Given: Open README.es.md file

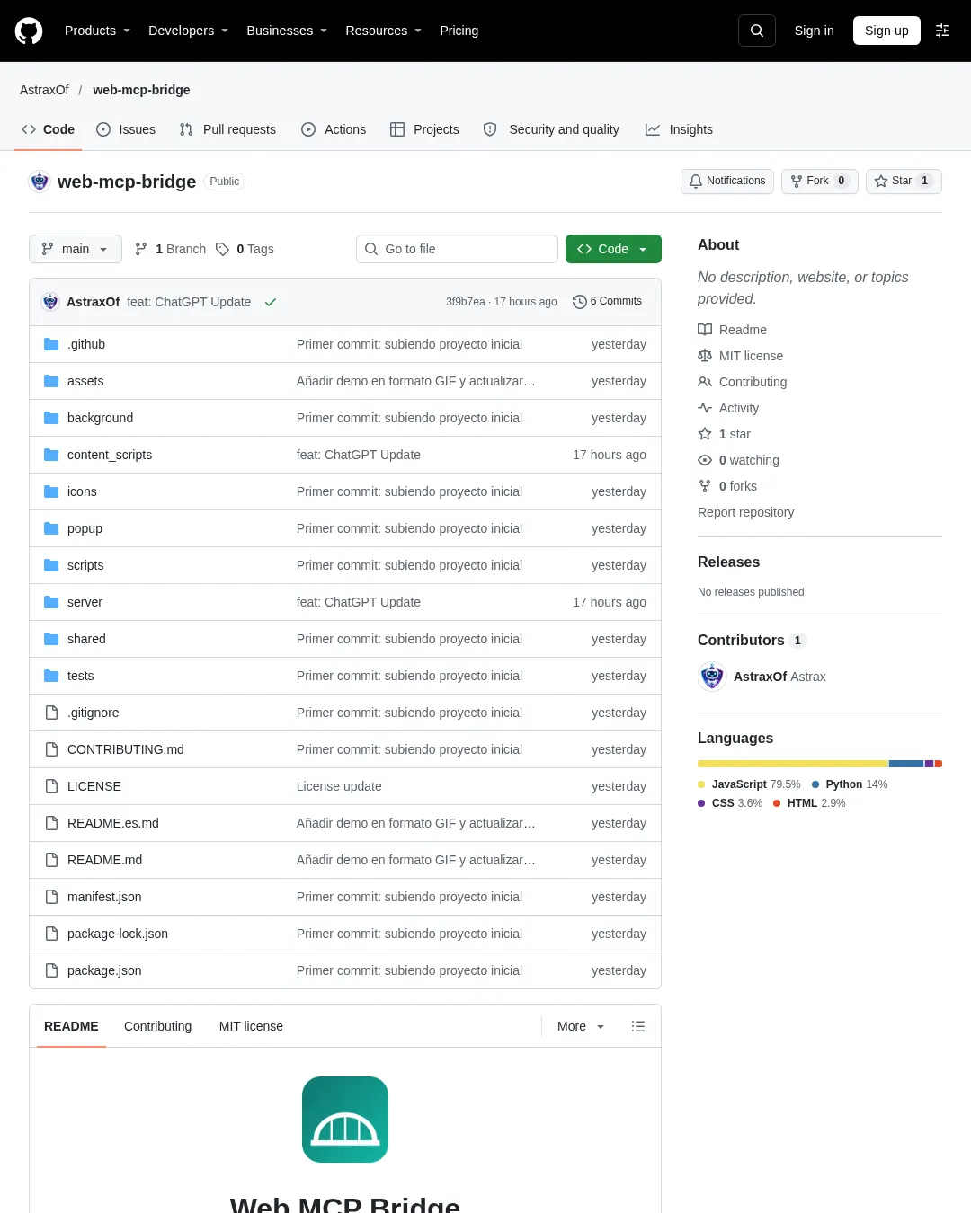Looking at the screenshot, I should [113, 823].
